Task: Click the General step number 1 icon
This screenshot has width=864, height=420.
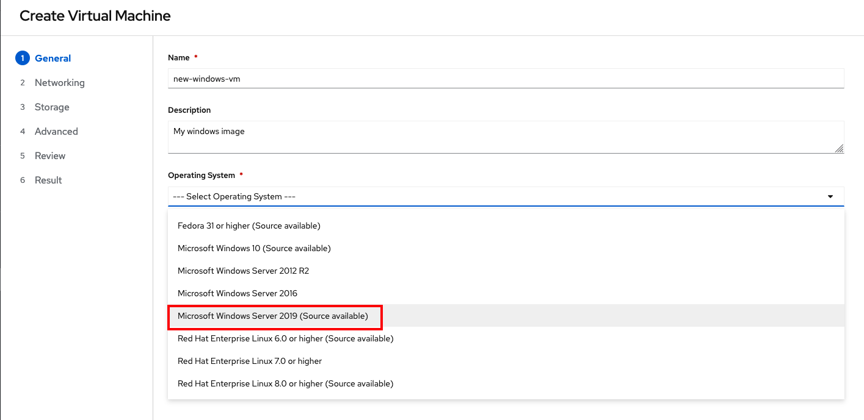Action: click(x=22, y=59)
